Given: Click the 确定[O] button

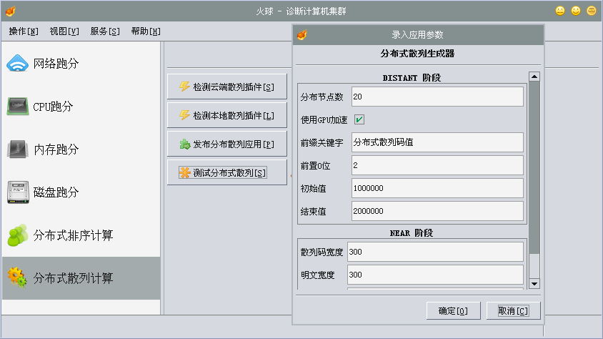Looking at the screenshot, I should [x=454, y=311].
